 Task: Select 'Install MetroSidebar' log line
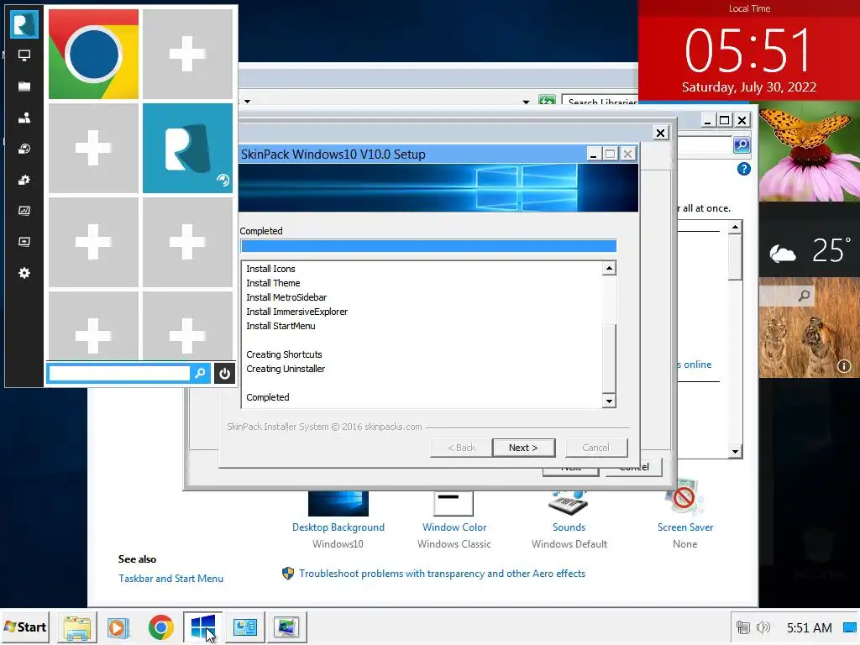(286, 297)
